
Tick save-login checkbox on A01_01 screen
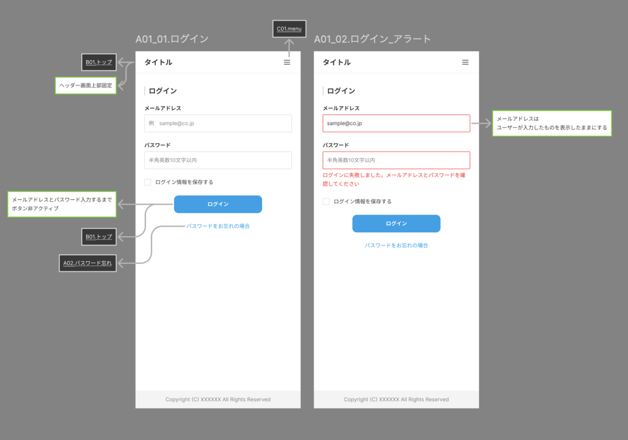tap(148, 182)
